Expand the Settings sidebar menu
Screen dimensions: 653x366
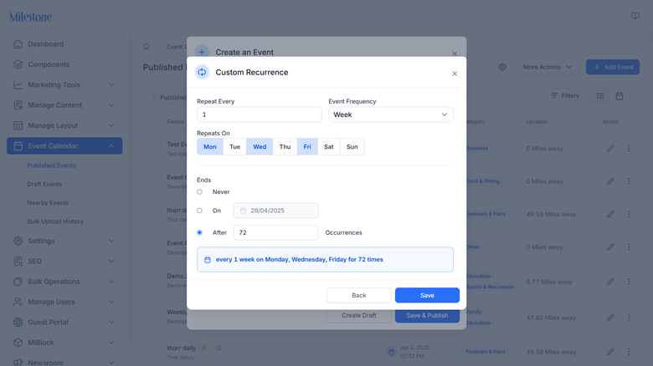[64, 241]
